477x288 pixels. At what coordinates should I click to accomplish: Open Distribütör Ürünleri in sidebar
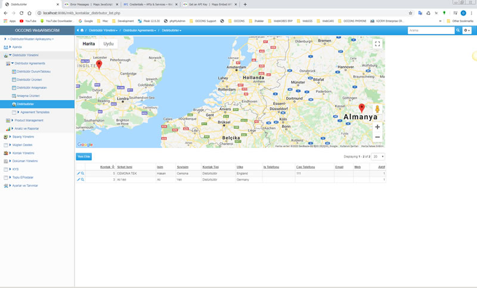(29, 80)
